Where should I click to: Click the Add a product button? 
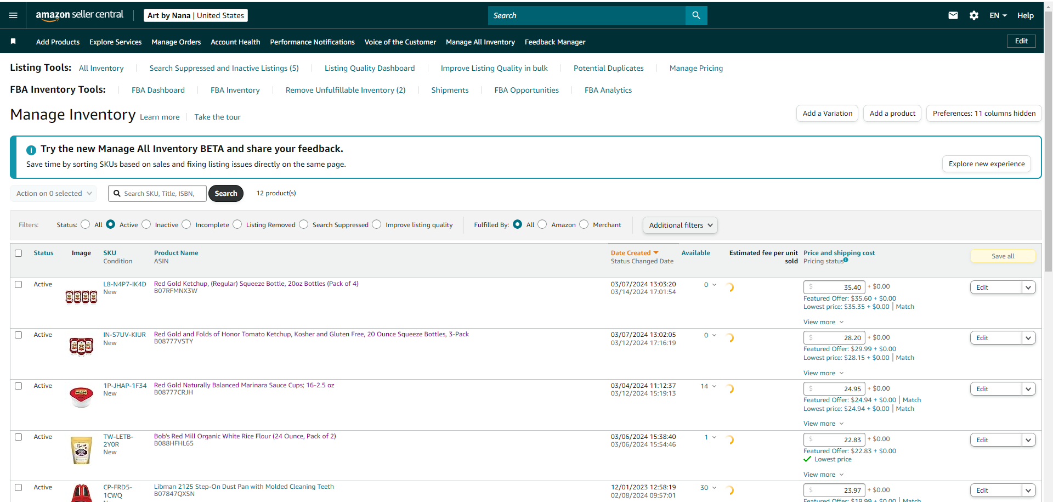tap(892, 114)
